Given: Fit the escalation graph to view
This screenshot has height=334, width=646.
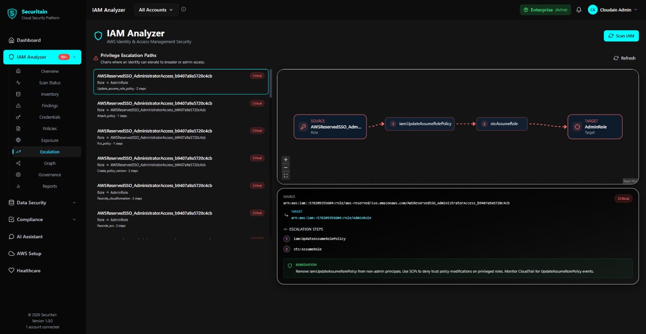Looking at the screenshot, I should tap(286, 176).
